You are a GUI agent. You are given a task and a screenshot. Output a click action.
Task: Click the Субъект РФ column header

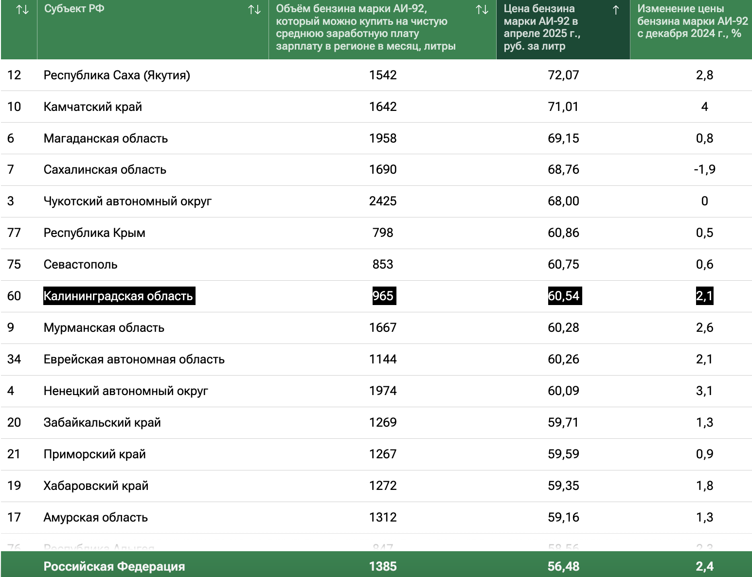point(153,30)
